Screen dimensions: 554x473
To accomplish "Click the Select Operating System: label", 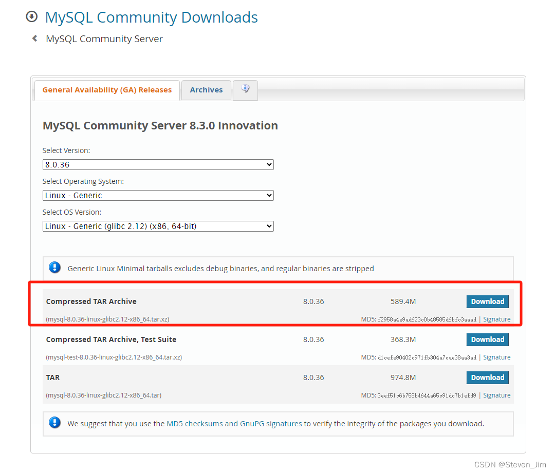I will click(x=83, y=181).
